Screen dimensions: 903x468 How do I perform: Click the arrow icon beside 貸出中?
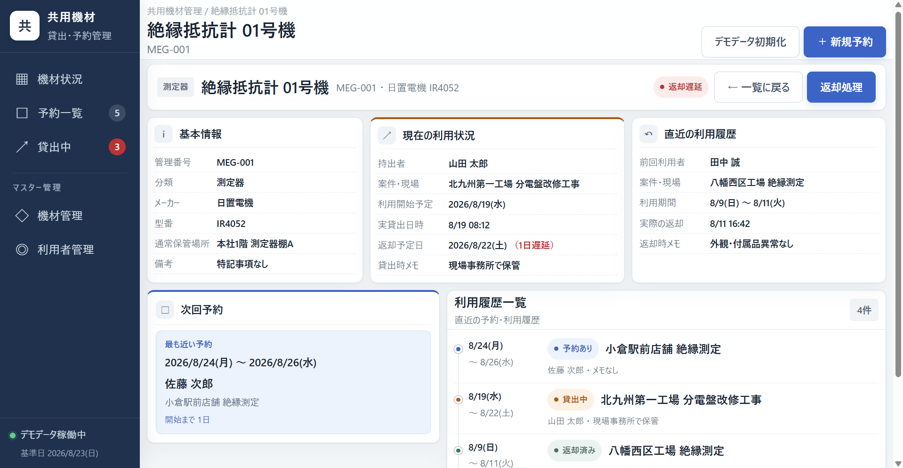22,147
